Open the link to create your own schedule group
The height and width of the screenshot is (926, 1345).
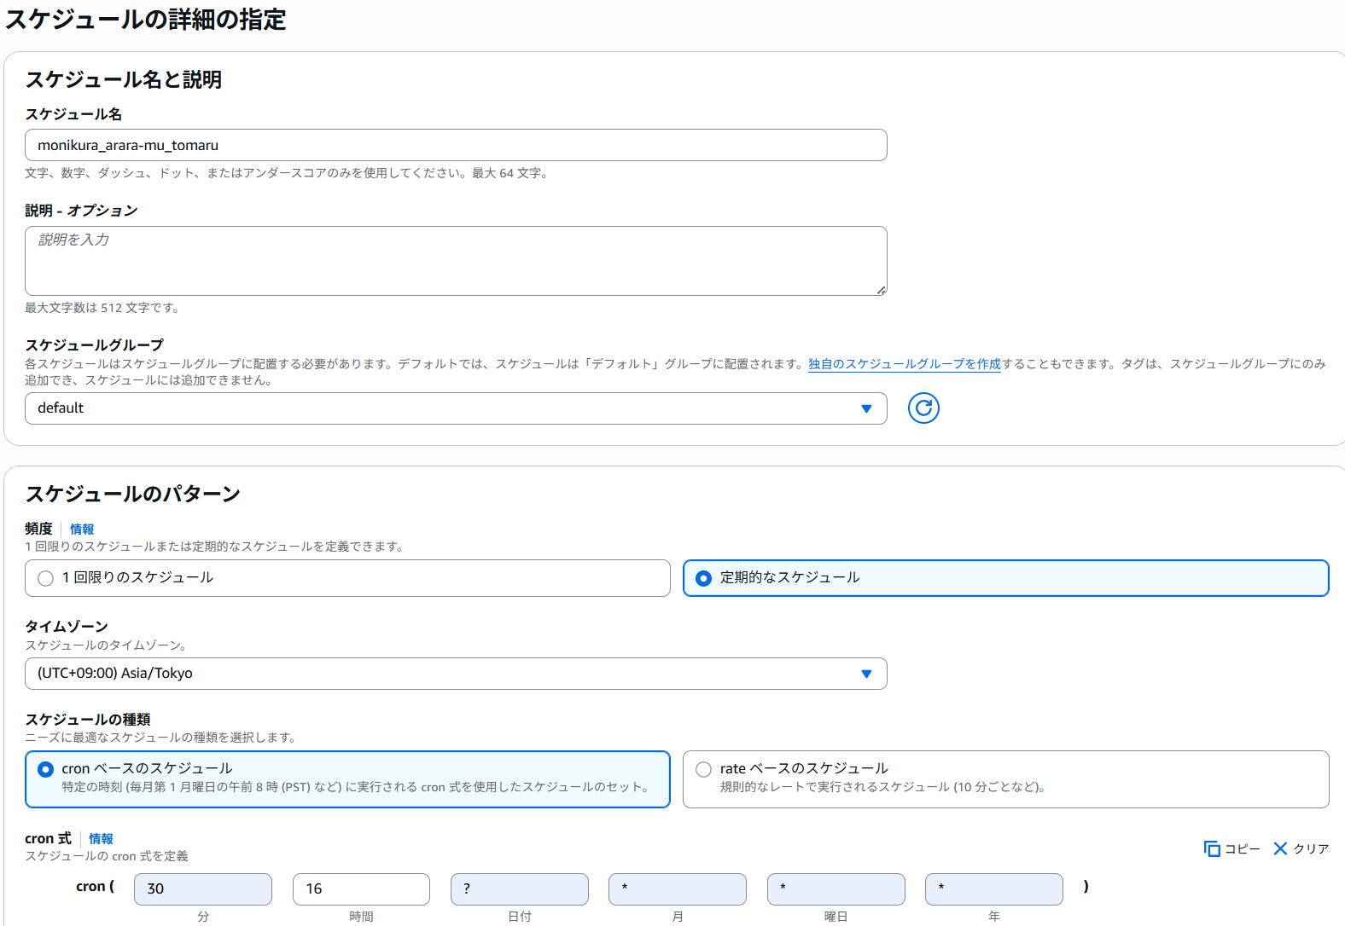tap(905, 364)
